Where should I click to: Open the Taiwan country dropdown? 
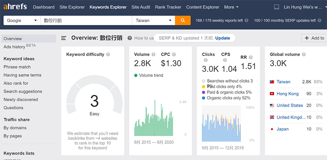pyautogui.click(x=154, y=20)
